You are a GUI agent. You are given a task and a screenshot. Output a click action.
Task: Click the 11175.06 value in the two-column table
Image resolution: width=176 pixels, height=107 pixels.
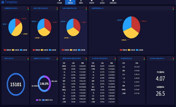[x=137, y=93]
